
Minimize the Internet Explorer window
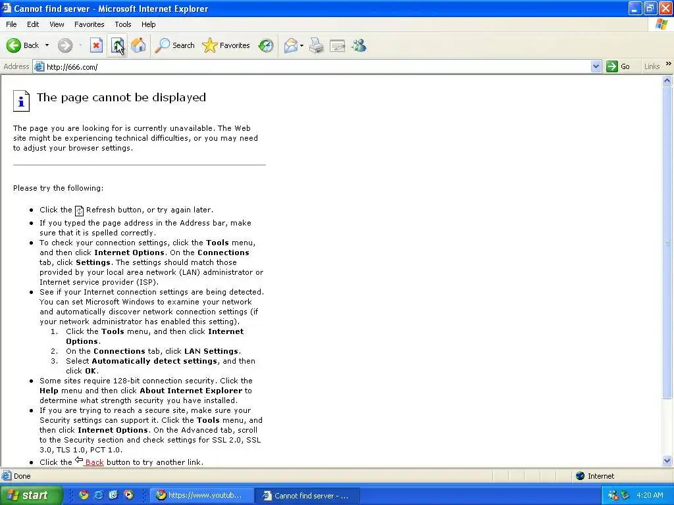click(635, 8)
